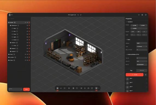Click the Rotation Y input field
This screenshot has height=105, width=156.
click(x=139, y=32)
